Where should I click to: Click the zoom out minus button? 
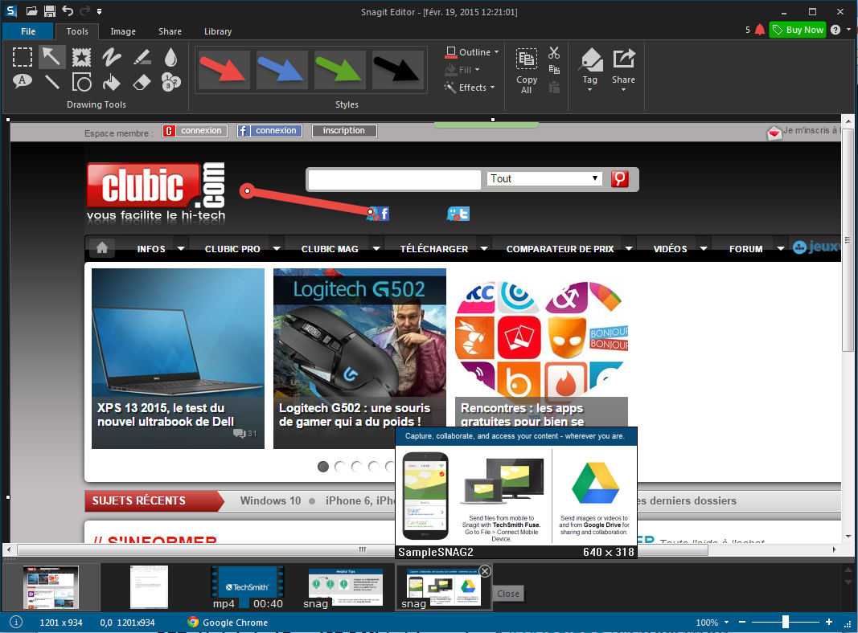pyautogui.click(x=742, y=622)
